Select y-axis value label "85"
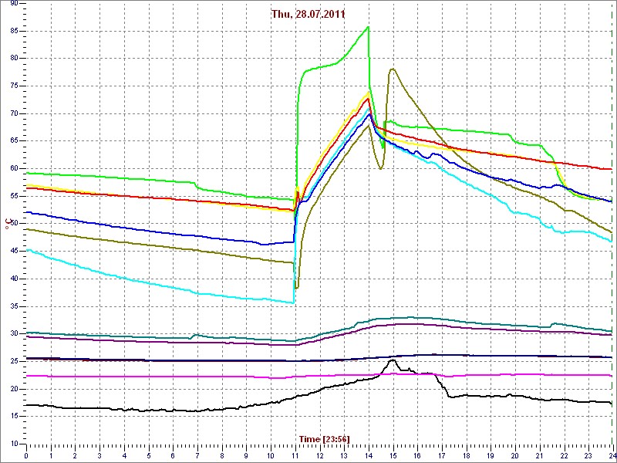This screenshot has height=463, width=617. coord(14,31)
